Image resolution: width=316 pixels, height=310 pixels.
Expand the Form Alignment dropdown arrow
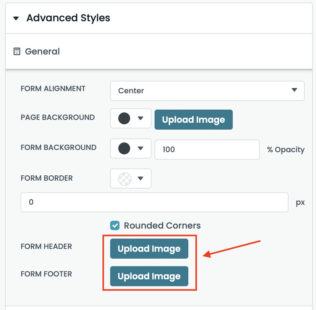pyautogui.click(x=294, y=90)
